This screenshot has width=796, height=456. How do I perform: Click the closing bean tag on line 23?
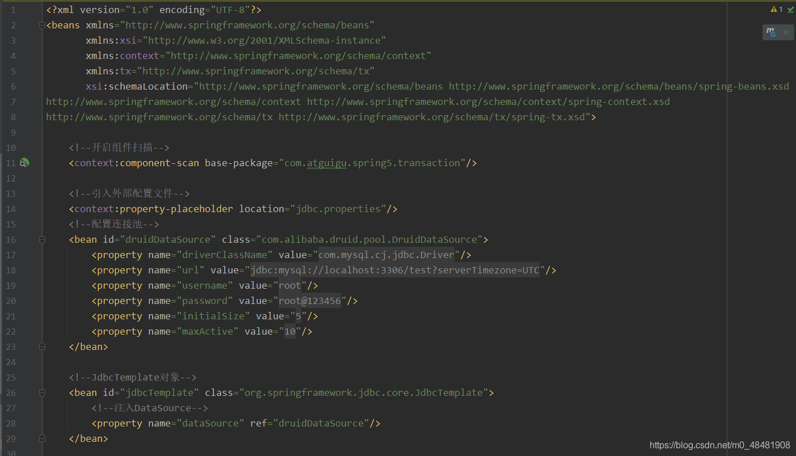[89, 347]
